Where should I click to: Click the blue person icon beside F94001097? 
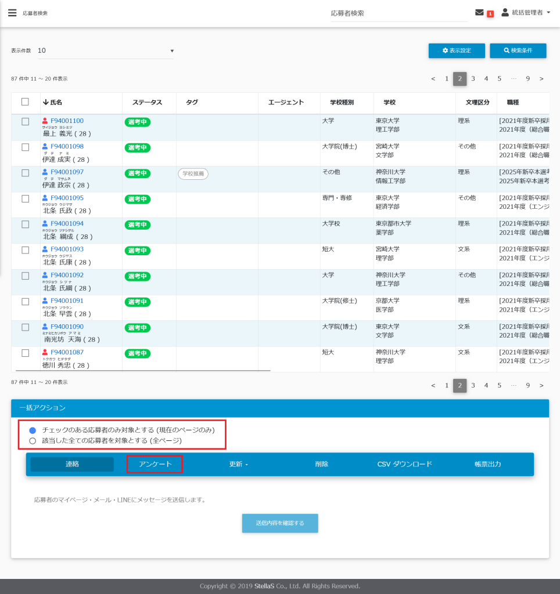[45, 172]
